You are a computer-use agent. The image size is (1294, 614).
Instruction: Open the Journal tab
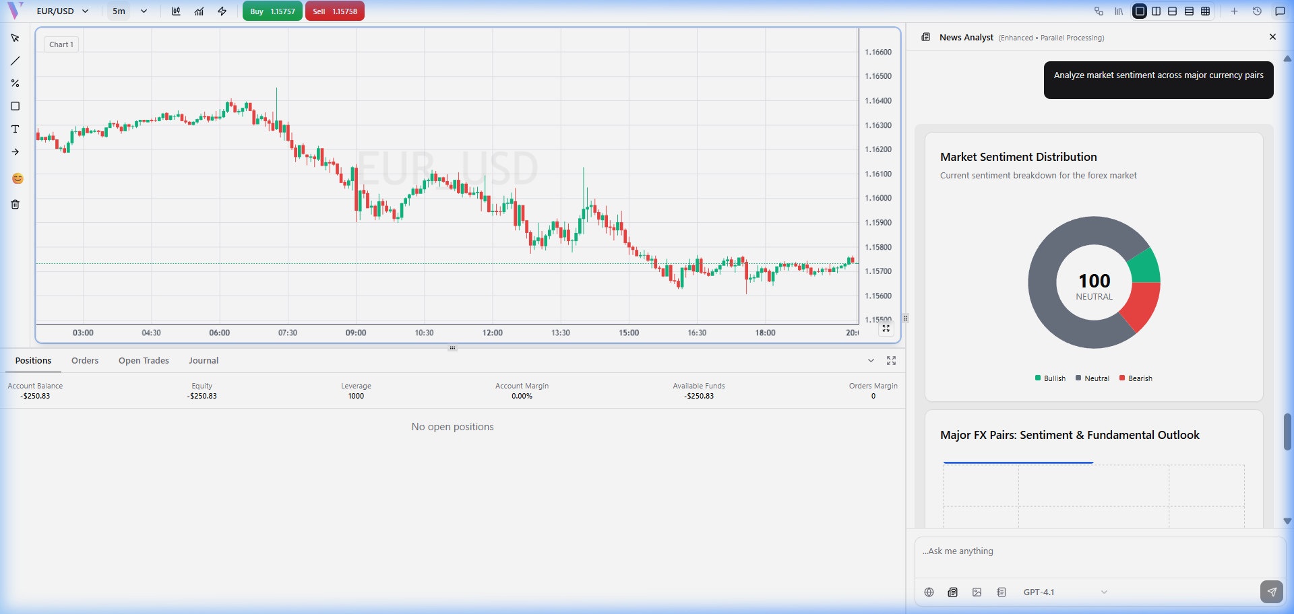[x=204, y=361]
